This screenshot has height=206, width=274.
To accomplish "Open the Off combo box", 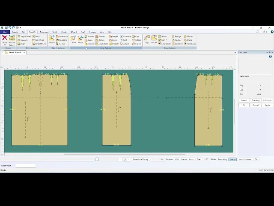I will (x=126, y=160).
